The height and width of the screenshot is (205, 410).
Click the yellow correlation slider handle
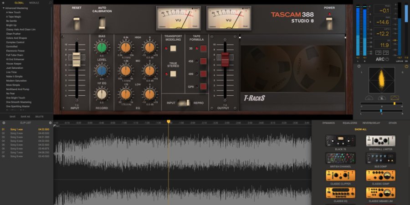[395, 103]
